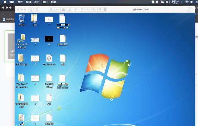Select the 网易云音乐 file icon
This screenshot has height=126, width=198.
[x=63, y=40]
